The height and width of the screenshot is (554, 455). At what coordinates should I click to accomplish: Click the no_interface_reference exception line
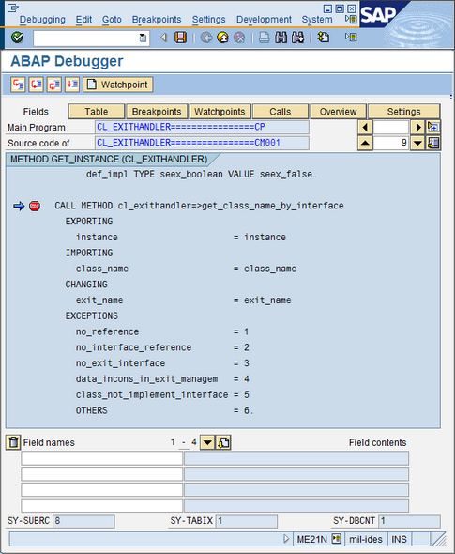click(162, 347)
